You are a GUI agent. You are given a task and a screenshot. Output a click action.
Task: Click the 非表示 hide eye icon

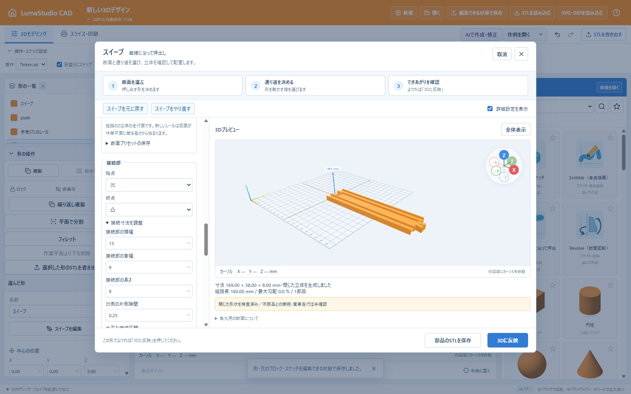pos(58,189)
